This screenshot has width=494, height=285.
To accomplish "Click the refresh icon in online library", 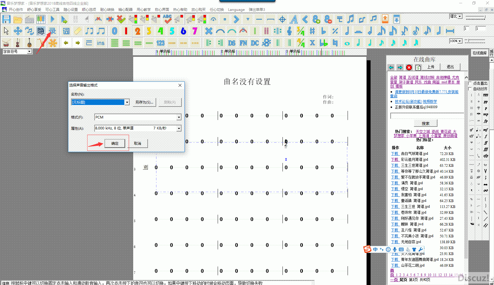I will [x=418, y=67].
